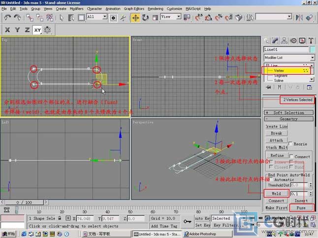Viewport: 318px width, 238px height.
Task: Restrict axis to Z
Action: point(27,30)
